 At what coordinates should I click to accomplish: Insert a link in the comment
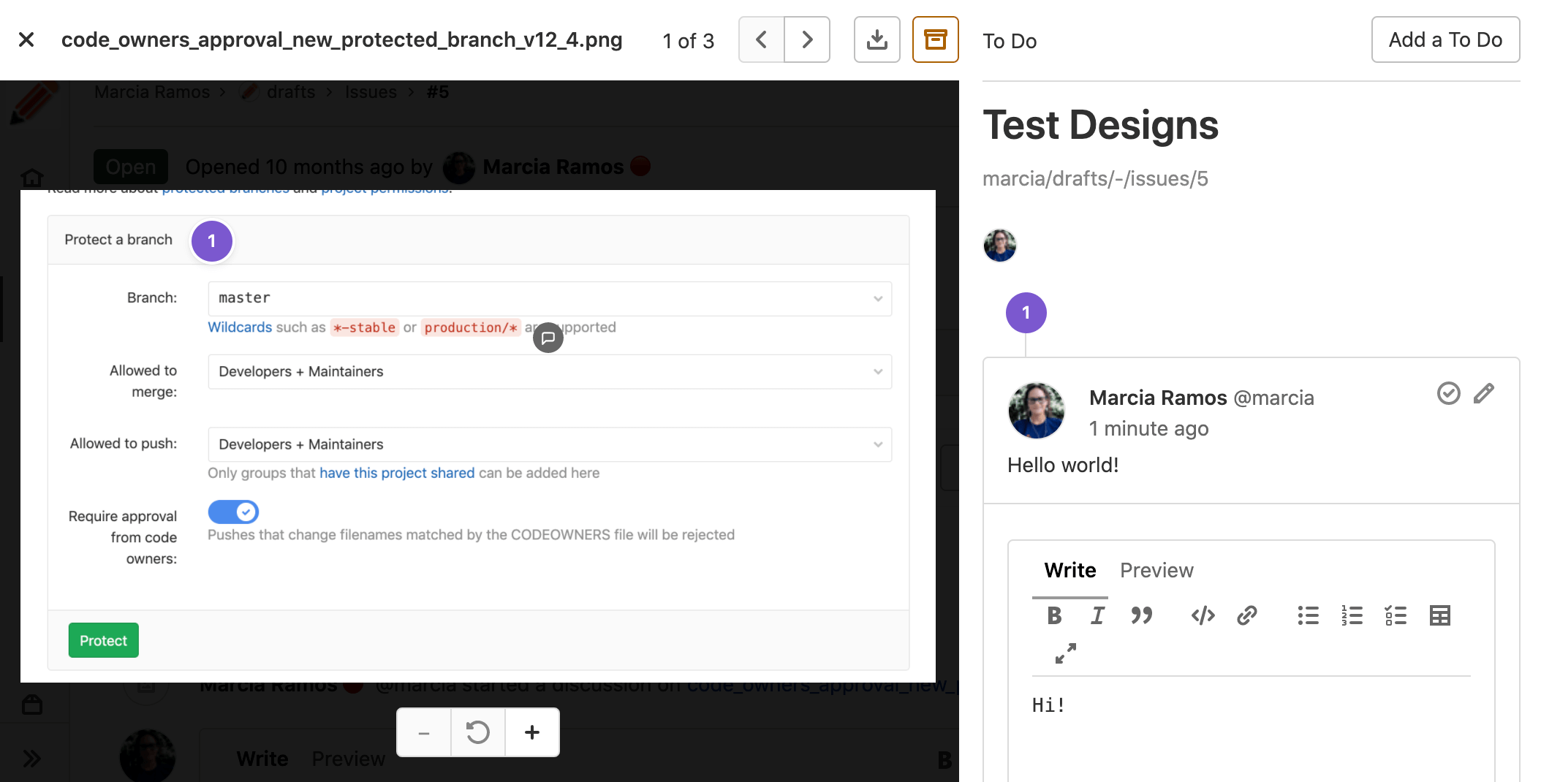pyautogui.click(x=1246, y=615)
